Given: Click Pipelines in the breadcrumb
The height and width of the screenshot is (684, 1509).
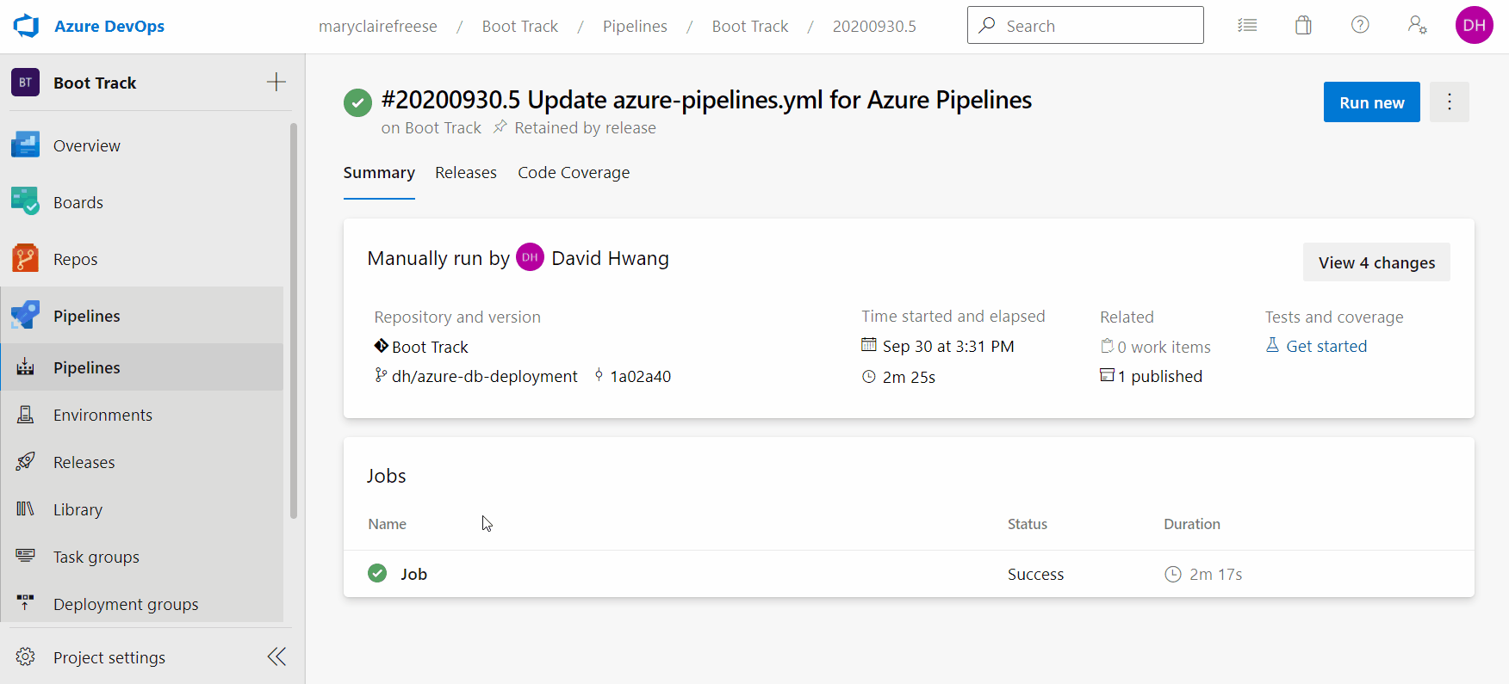Looking at the screenshot, I should click(x=635, y=26).
